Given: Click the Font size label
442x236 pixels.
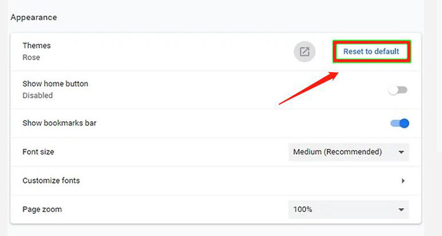Looking at the screenshot, I should (x=39, y=152).
